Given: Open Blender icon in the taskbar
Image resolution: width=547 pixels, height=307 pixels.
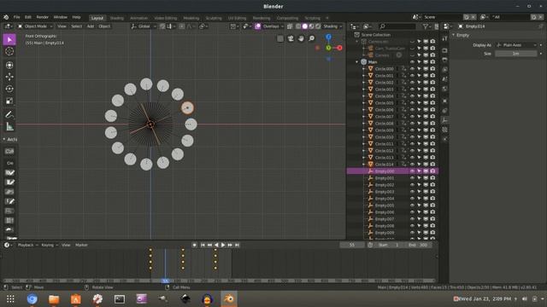Looking at the screenshot, I should [x=229, y=299].
